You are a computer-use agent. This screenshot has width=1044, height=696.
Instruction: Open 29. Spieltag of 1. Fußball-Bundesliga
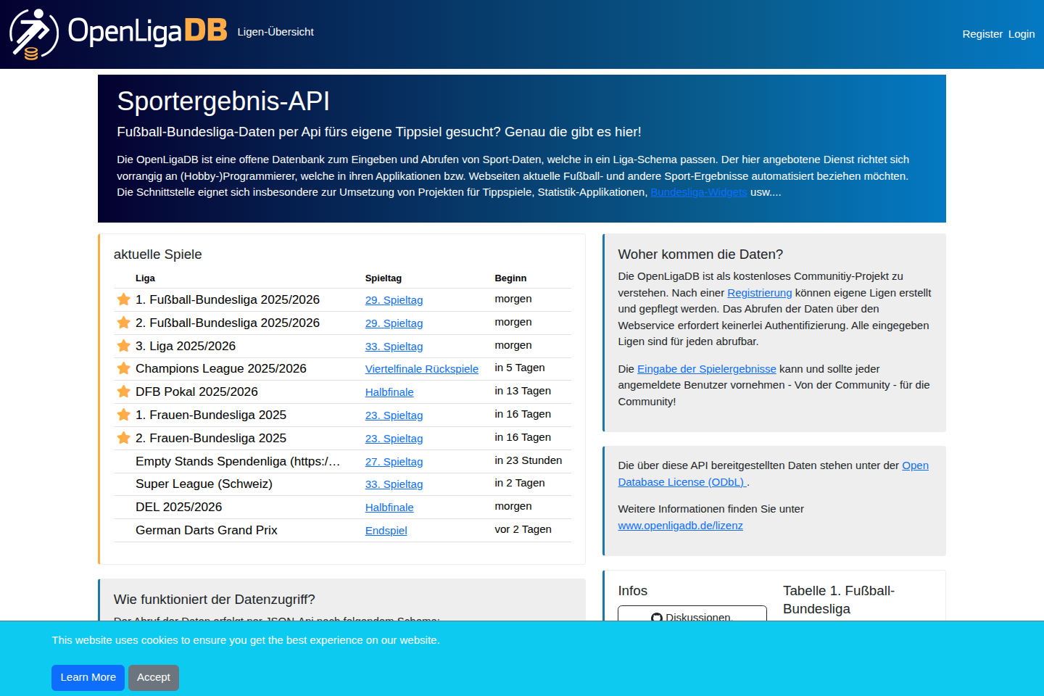point(394,299)
